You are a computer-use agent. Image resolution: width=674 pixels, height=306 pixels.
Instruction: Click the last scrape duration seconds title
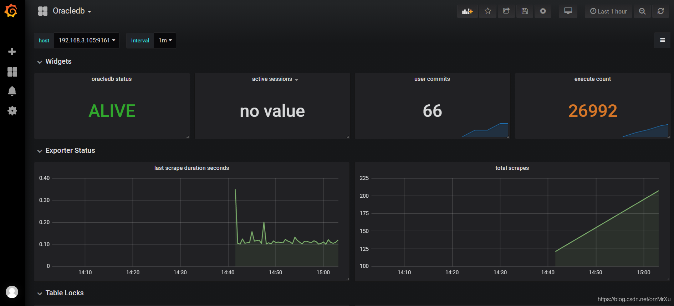point(192,168)
